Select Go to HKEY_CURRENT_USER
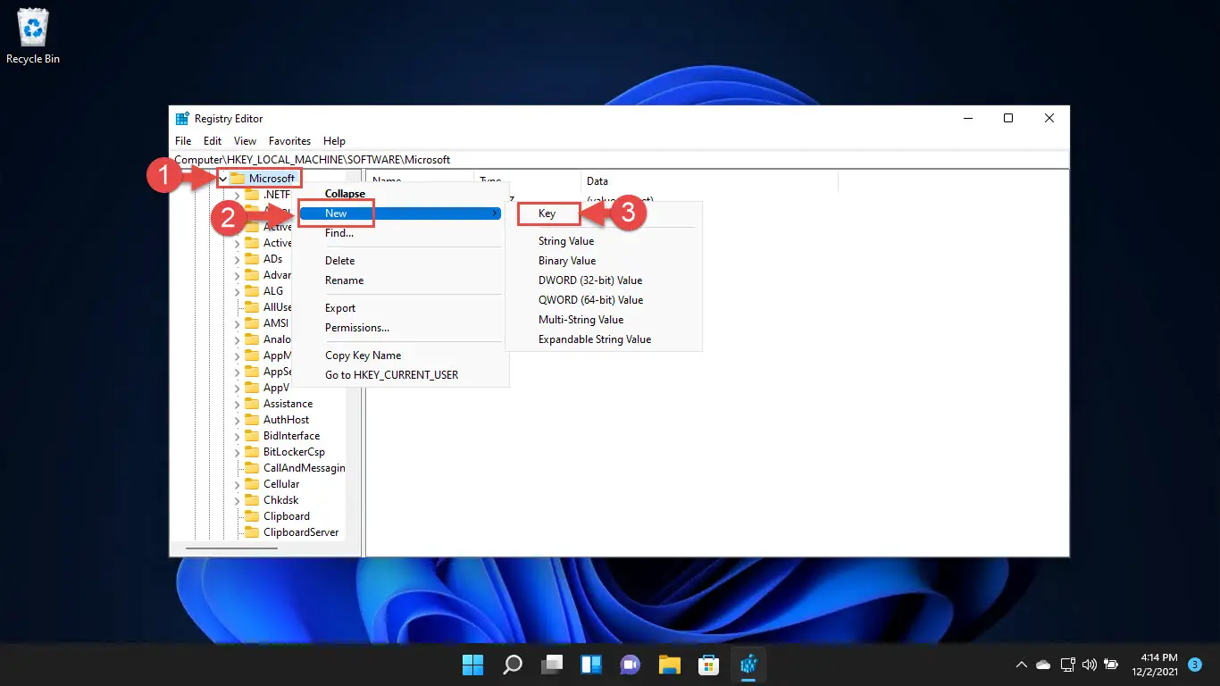The height and width of the screenshot is (686, 1220). [x=401, y=375]
